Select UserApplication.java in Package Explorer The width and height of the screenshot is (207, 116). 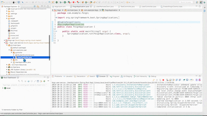[23, 62]
